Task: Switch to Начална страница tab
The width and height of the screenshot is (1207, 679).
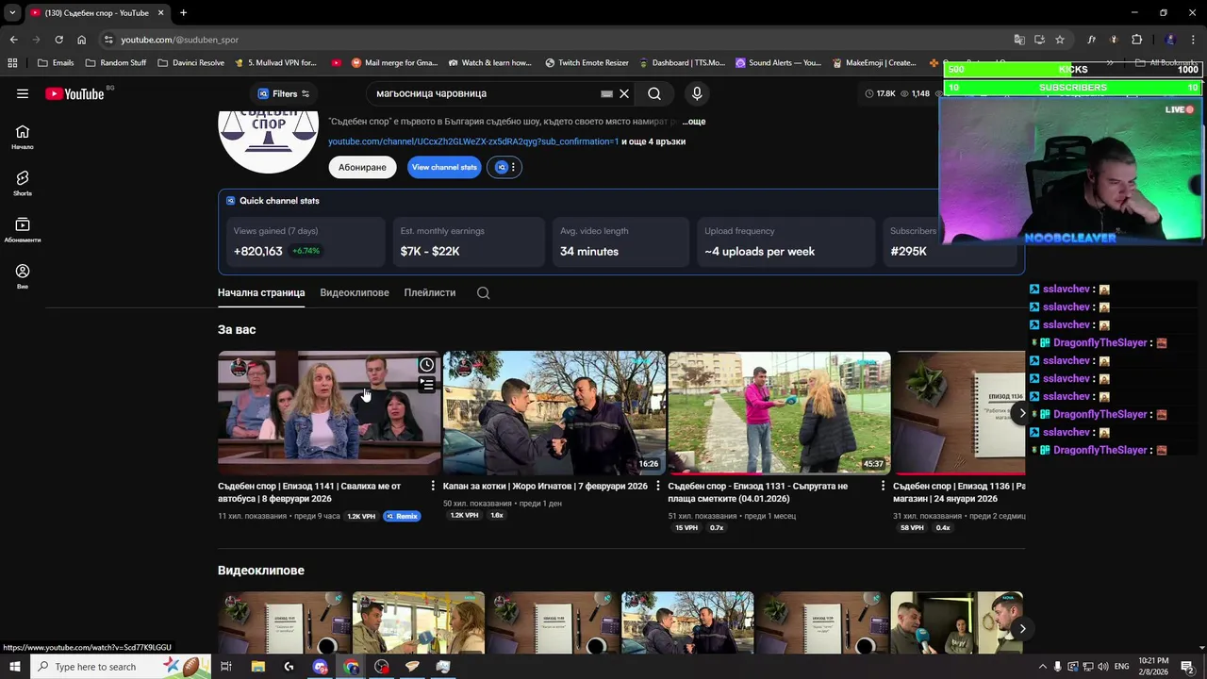Action: 261,292
